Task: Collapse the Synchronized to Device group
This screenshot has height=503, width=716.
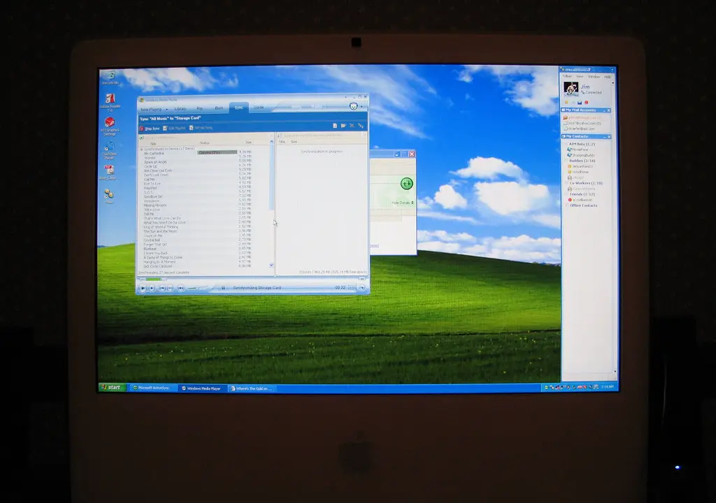Action: pos(141,150)
